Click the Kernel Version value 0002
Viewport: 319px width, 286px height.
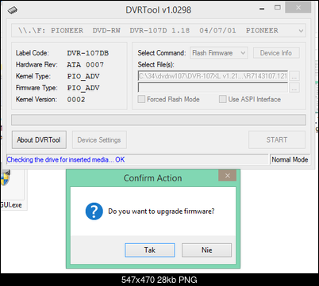coord(76,100)
